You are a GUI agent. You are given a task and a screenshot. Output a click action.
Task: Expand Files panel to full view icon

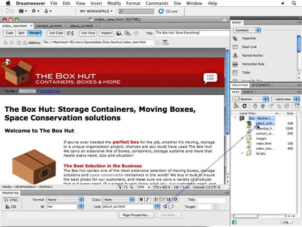[297, 106]
